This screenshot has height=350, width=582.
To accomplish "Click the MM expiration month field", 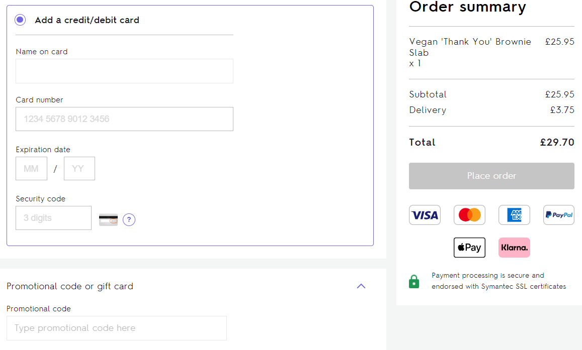I will pyautogui.click(x=31, y=168).
